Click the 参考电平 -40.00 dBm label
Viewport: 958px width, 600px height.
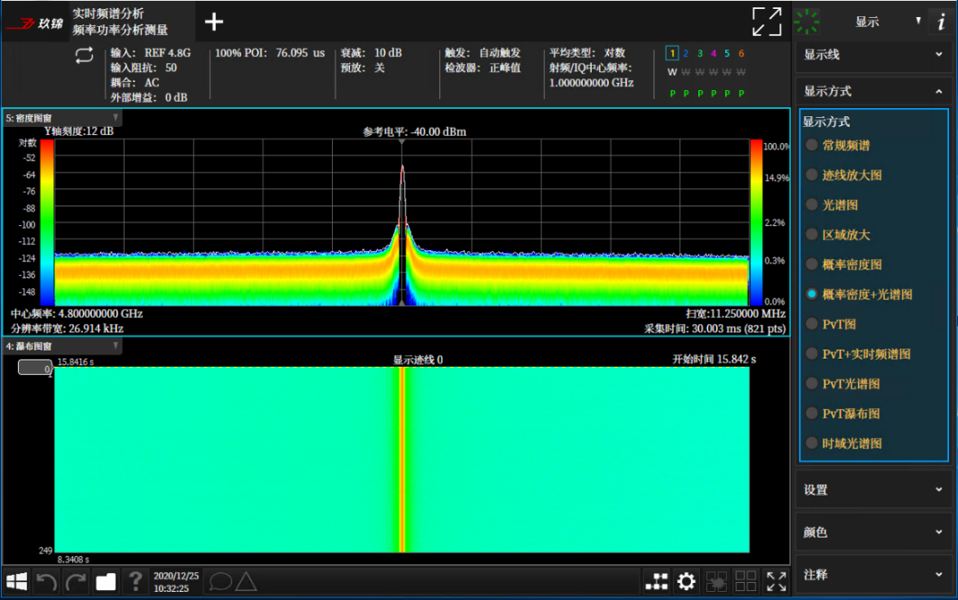tap(414, 132)
